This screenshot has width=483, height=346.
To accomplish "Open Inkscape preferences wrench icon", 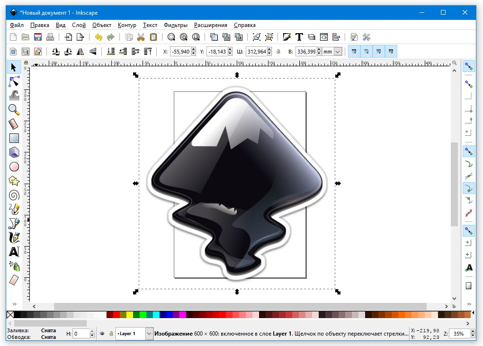I will [x=366, y=37].
